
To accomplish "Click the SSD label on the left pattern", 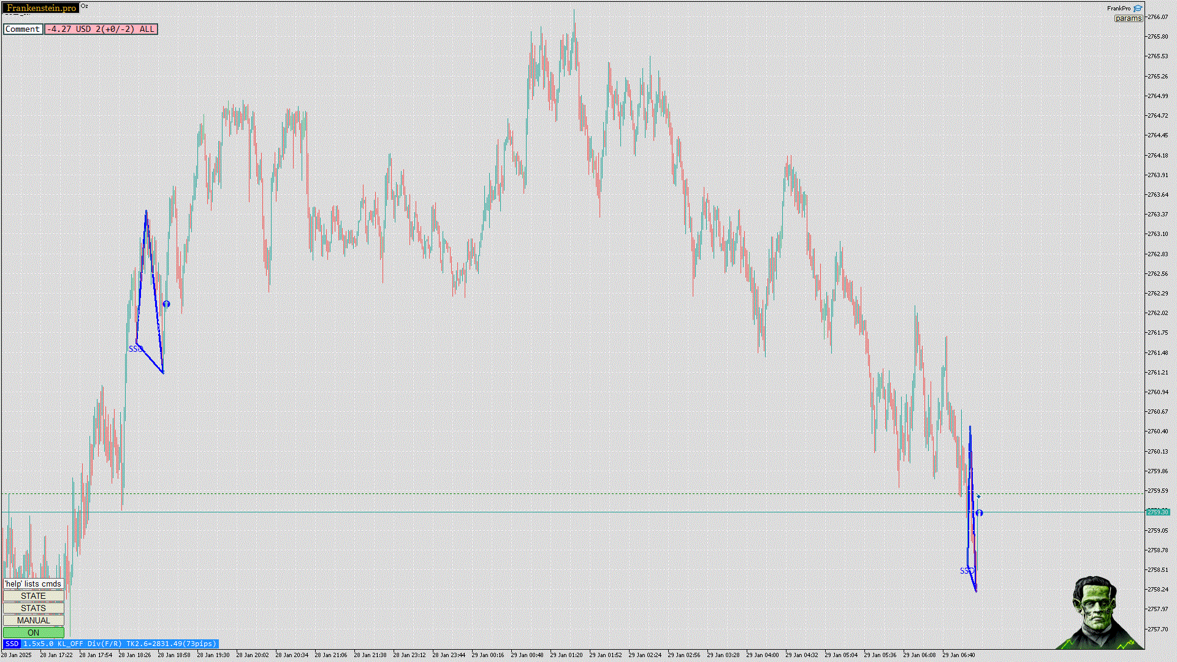I will coord(135,349).
